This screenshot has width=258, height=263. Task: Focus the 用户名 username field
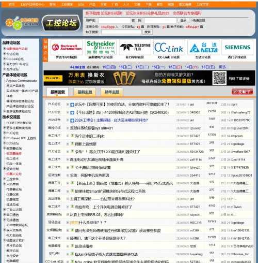115,21
